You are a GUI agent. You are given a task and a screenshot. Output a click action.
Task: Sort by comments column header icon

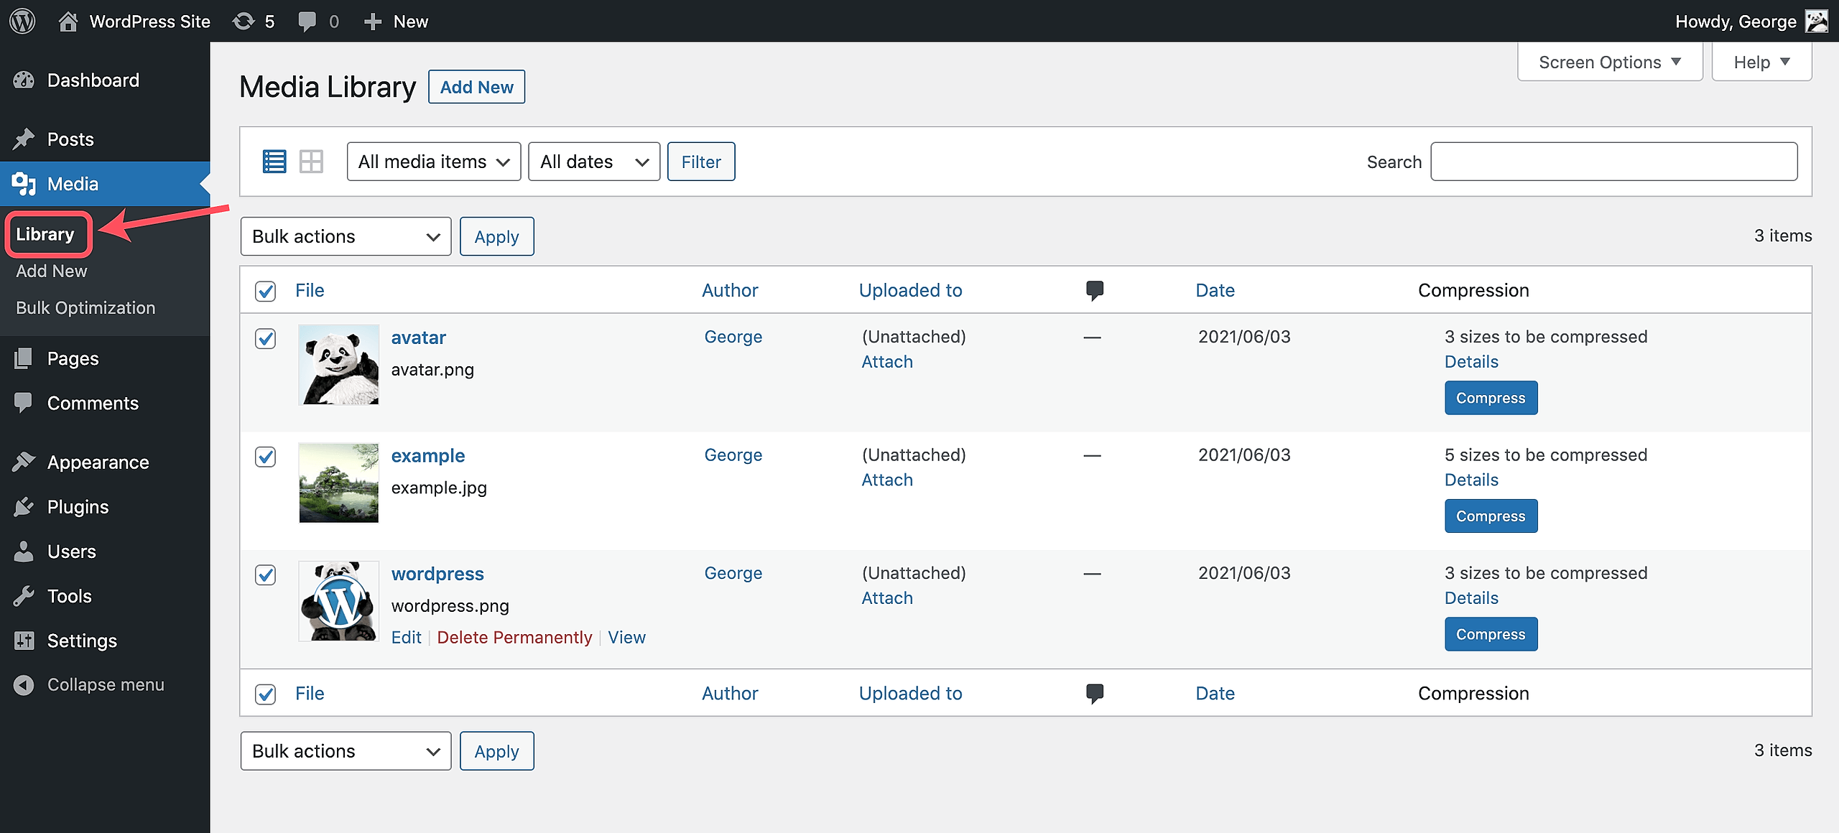click(1094, 290)
